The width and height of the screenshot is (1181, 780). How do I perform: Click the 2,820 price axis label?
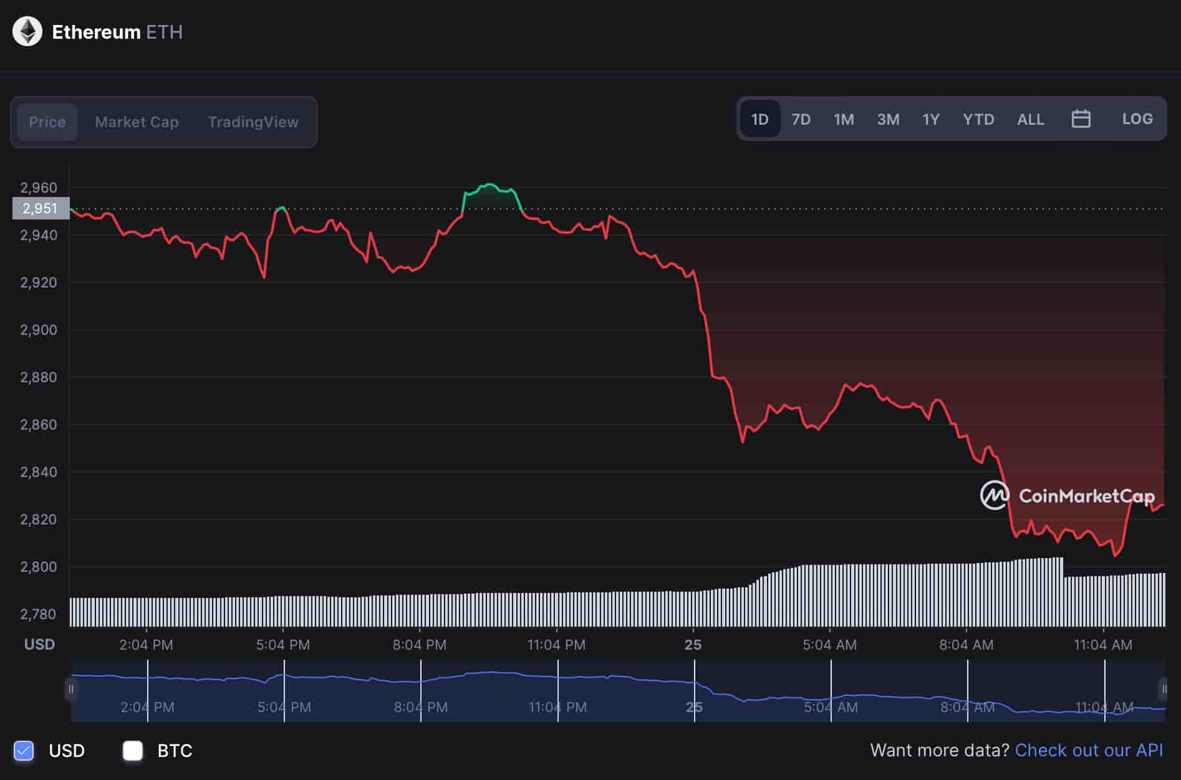[39, 519]
